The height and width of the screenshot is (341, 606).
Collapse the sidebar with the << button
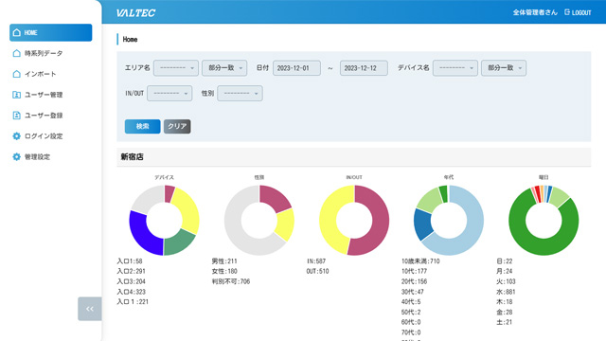pyautogui.click(x=90, y=309)
